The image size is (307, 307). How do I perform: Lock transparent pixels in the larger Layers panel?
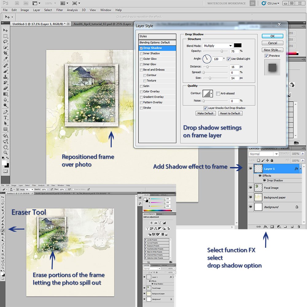pos(258,160)
